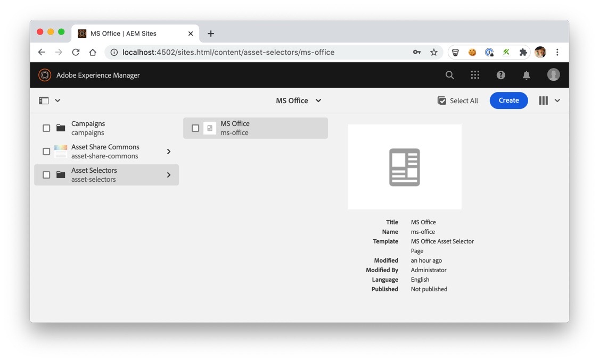This screenshot has height=362, width=599.
Task: Click the blue Create button
Action: (x=509, y=100)
